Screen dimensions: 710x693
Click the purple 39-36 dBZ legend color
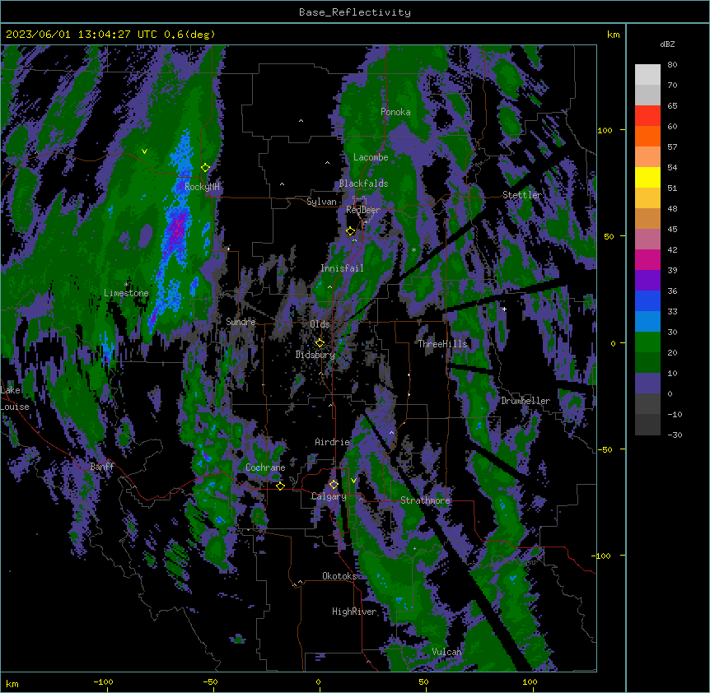click(x=647, y=281)
